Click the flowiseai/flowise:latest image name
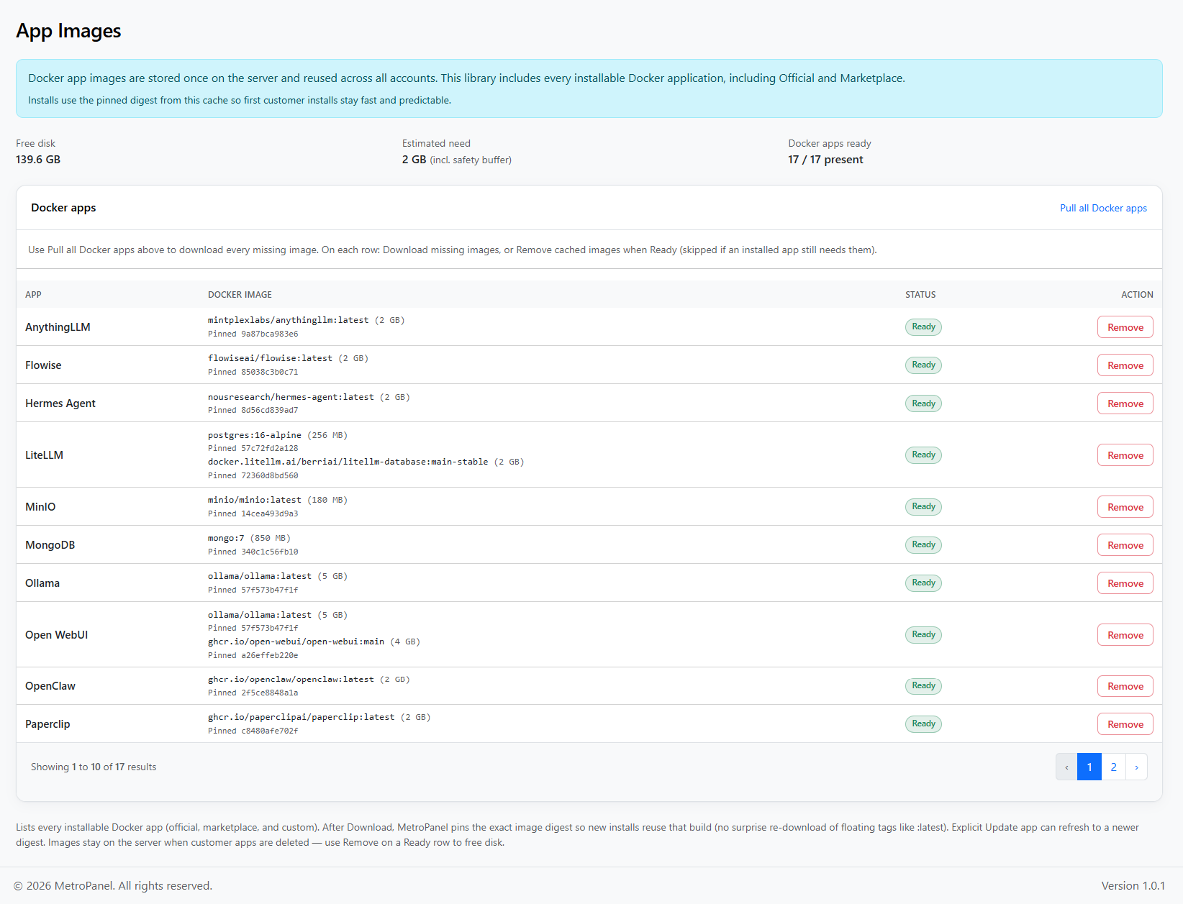1183x904 pixels. 270,358
